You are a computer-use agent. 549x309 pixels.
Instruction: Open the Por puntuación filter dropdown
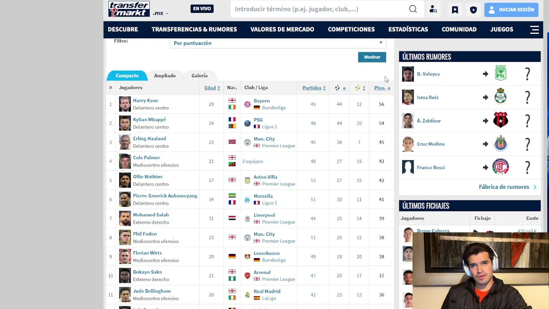tap(278, 43)
